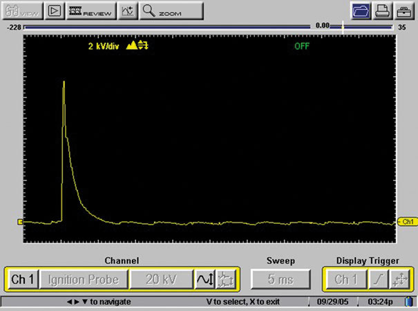Toggle the waveform invert icon
Screen dimensions: 418x311
point(205,279)
